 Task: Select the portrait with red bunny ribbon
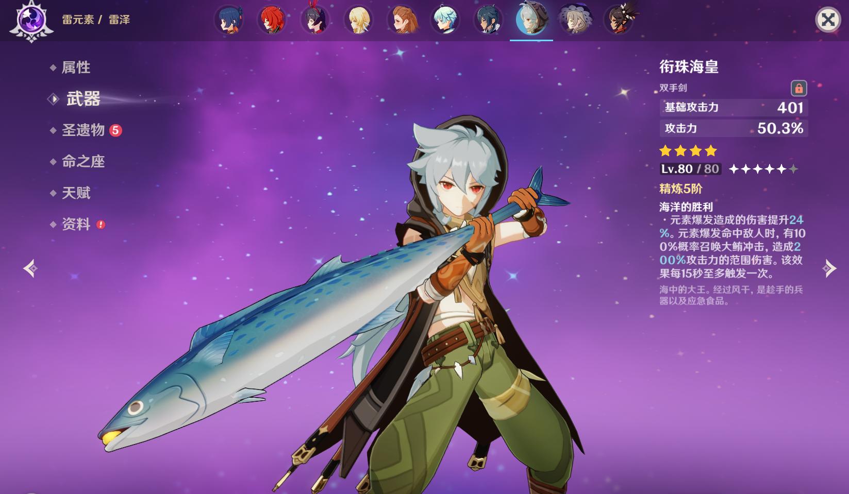pyautogui.click(x=315, y=20)
